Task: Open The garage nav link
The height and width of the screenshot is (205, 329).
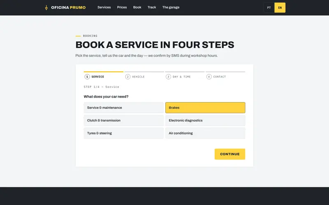Action: (171, 7)
